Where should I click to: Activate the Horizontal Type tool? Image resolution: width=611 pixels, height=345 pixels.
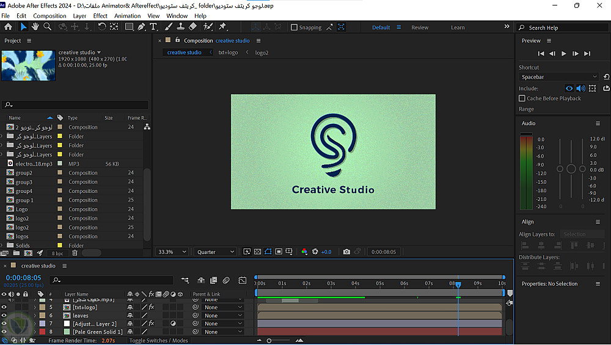[153, 27]
